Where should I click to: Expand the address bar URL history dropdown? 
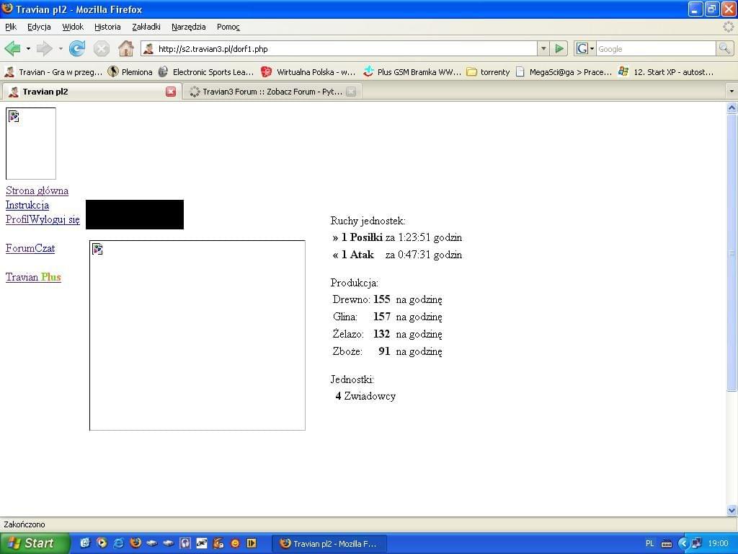pyautogui.click(x=543, y=48)
